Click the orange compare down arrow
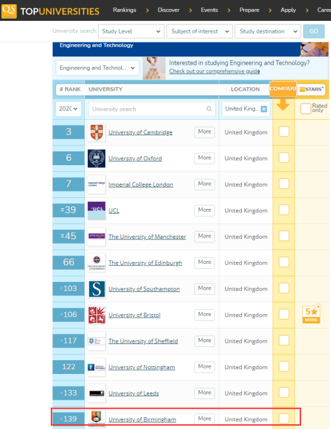This screenshot has height=429, width=331. tap(283, 105)
